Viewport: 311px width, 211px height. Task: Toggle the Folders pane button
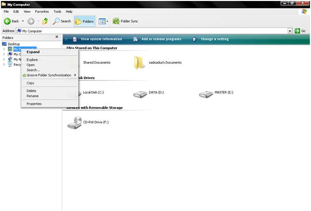tap(85, 21)
